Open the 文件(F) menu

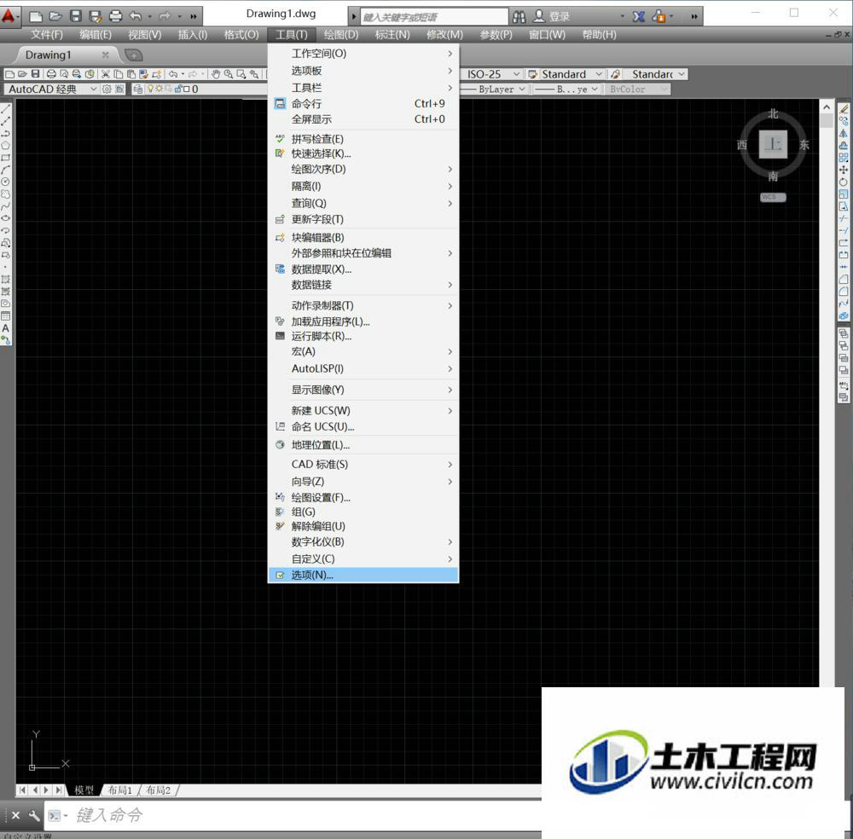click(47, 35)
